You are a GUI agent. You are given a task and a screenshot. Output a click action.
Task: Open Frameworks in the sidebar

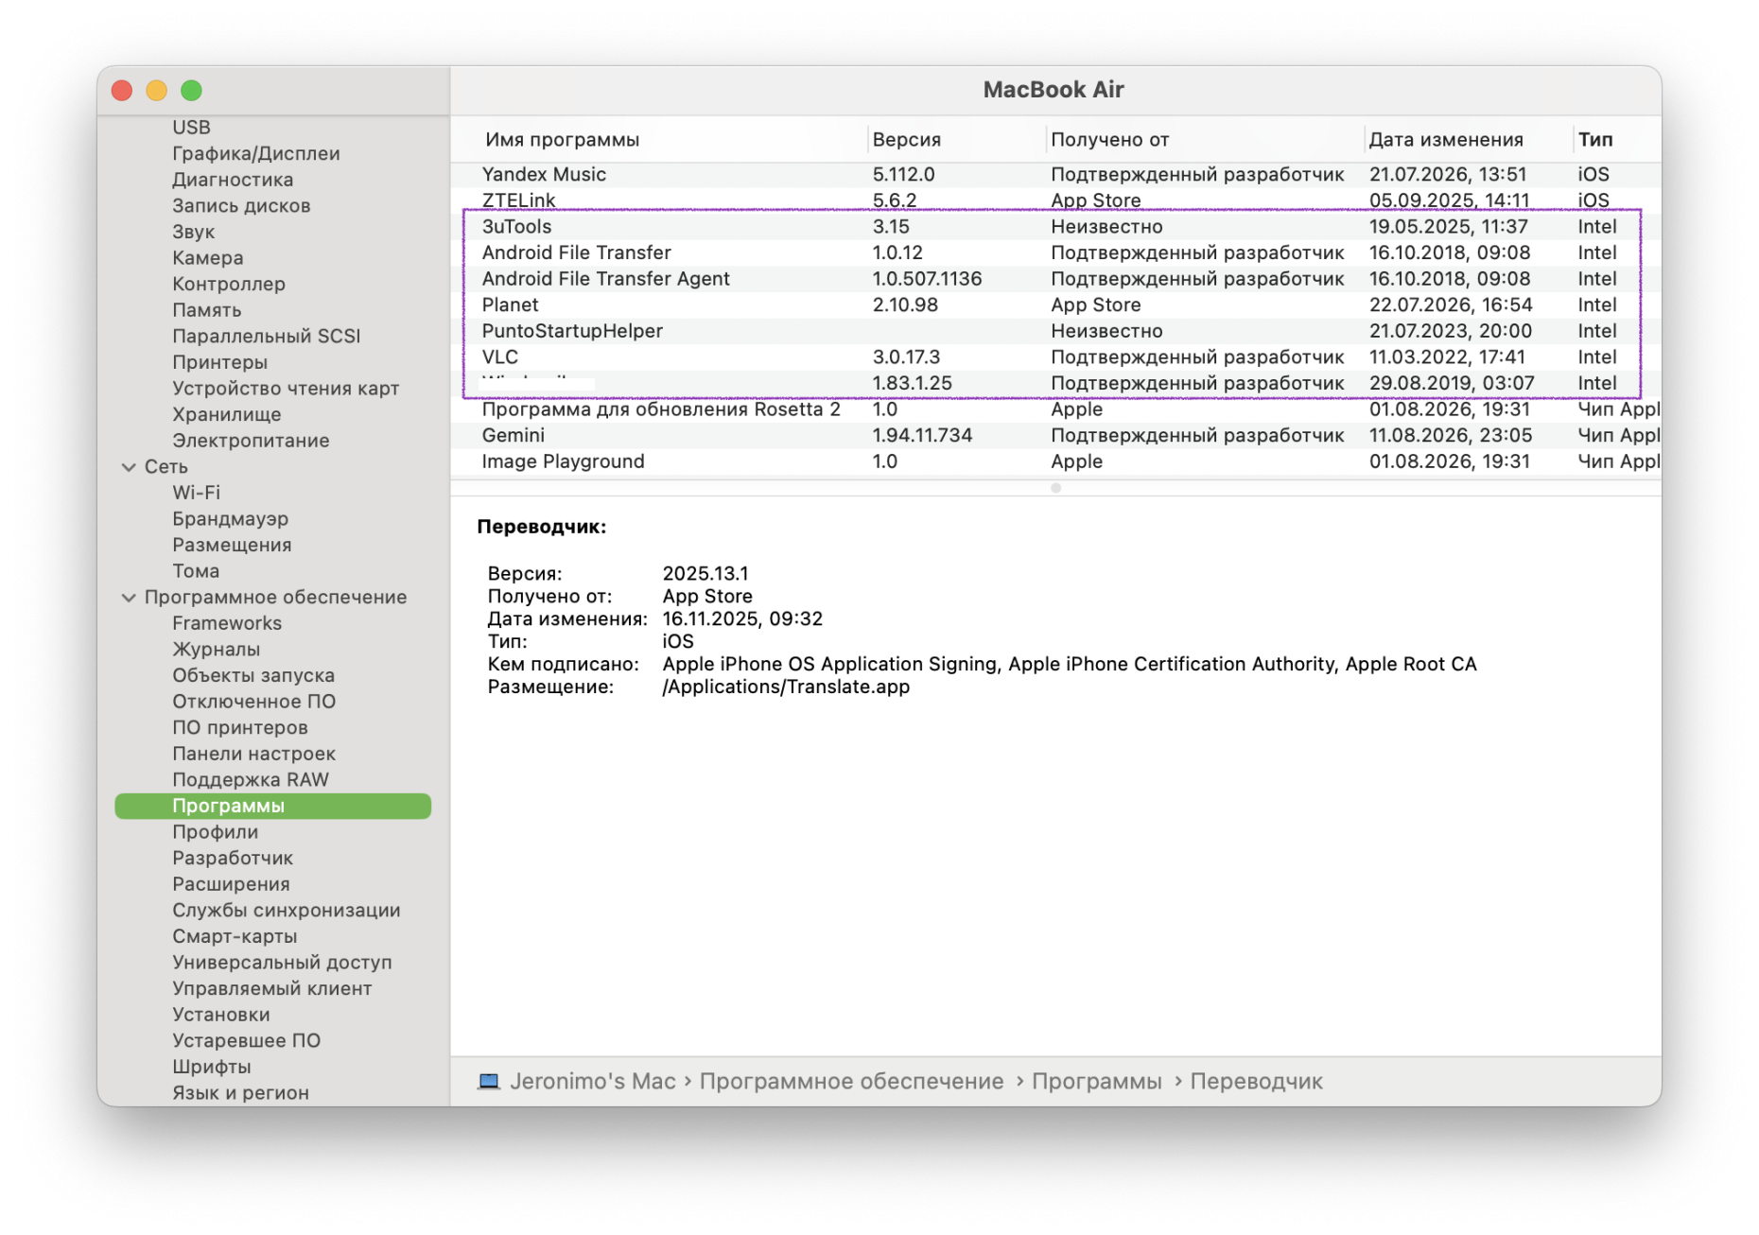(227, 623)
